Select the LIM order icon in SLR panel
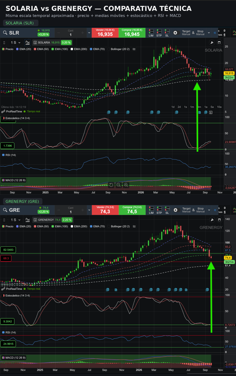This screenshot has width=236, height=376. tap(151, 33)
